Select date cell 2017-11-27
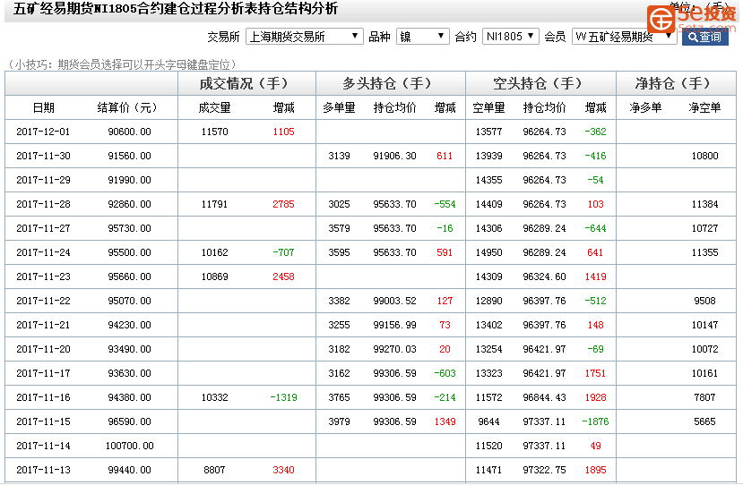Image resolution: width=743 pixels, height=485 pixels. (43, 228)
